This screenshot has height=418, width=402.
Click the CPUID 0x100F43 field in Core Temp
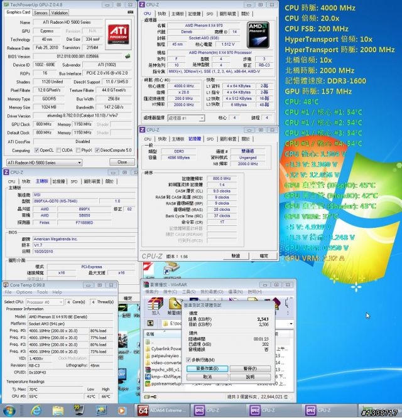[70, 372]
